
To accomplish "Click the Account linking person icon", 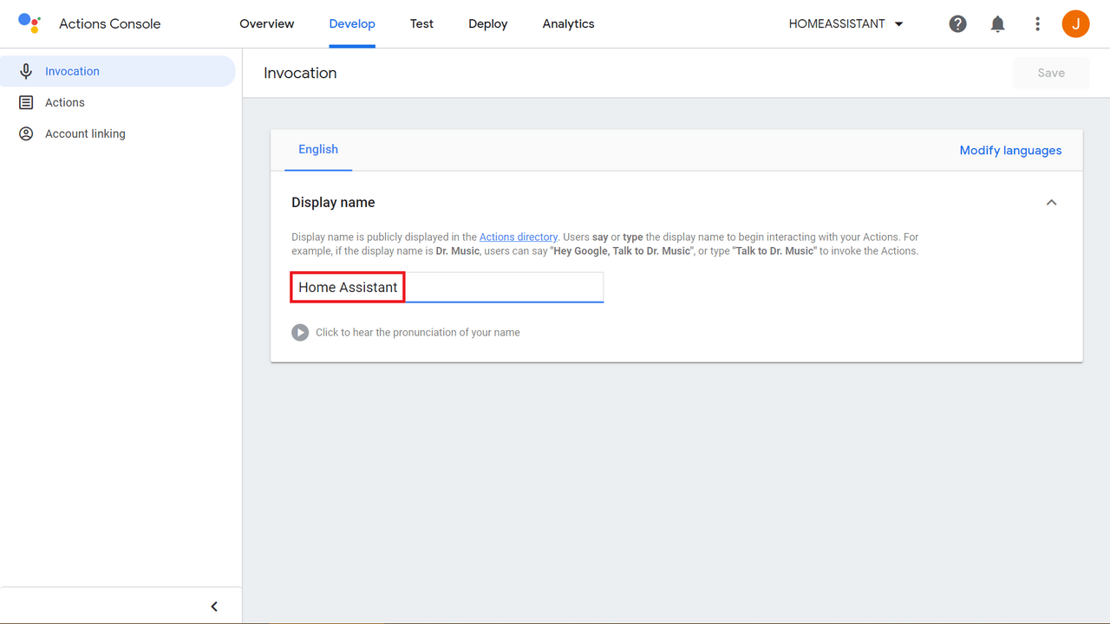I will click(x=26, y=133).
